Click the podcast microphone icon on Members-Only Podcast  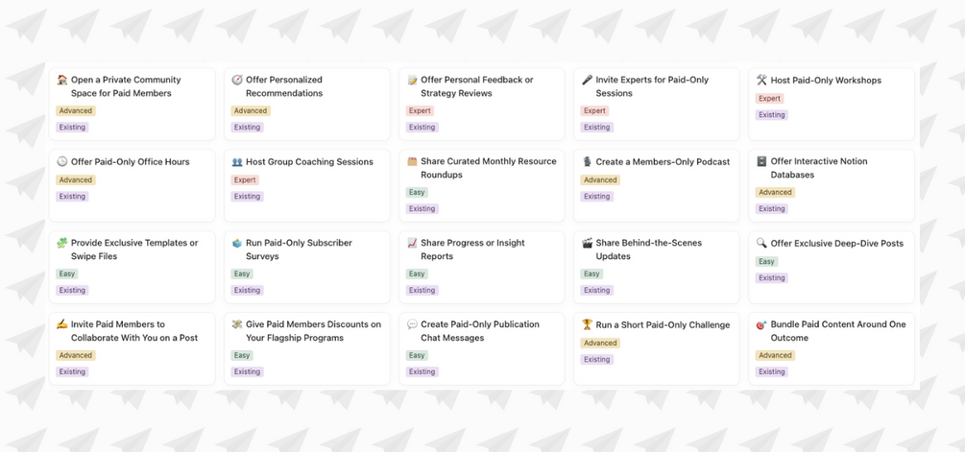(587, 162)
